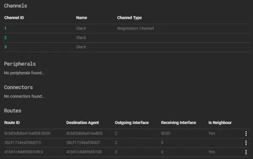Select outgoing interface 3 in last route
This screenshot has width=253, height=159.
point(116,152)
